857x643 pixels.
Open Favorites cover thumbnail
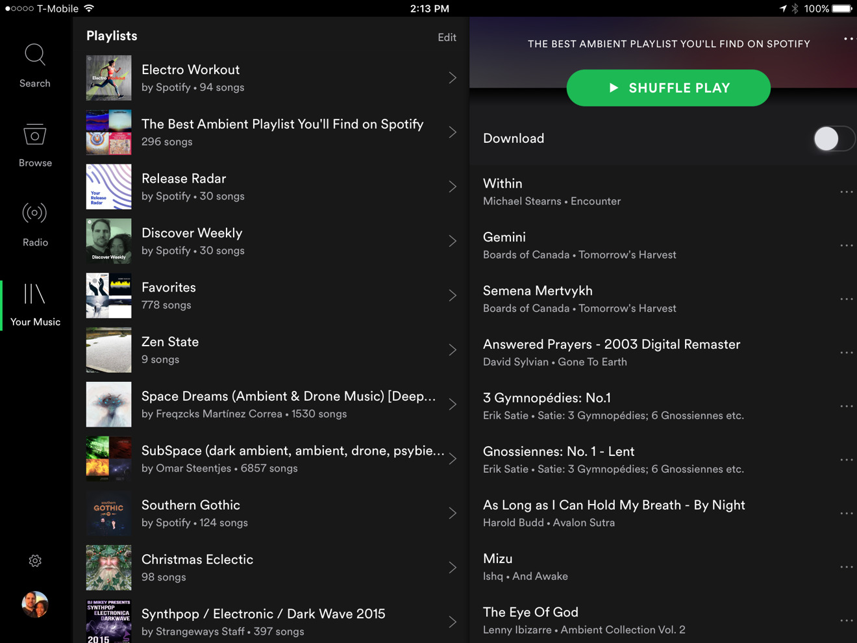(108, 296)
